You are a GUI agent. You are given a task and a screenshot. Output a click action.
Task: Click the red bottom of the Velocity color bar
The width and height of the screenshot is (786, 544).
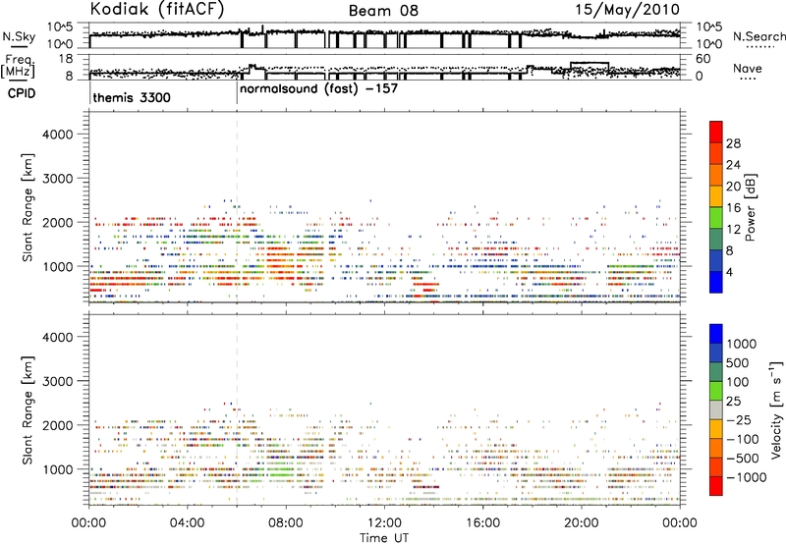coord(716,486)
